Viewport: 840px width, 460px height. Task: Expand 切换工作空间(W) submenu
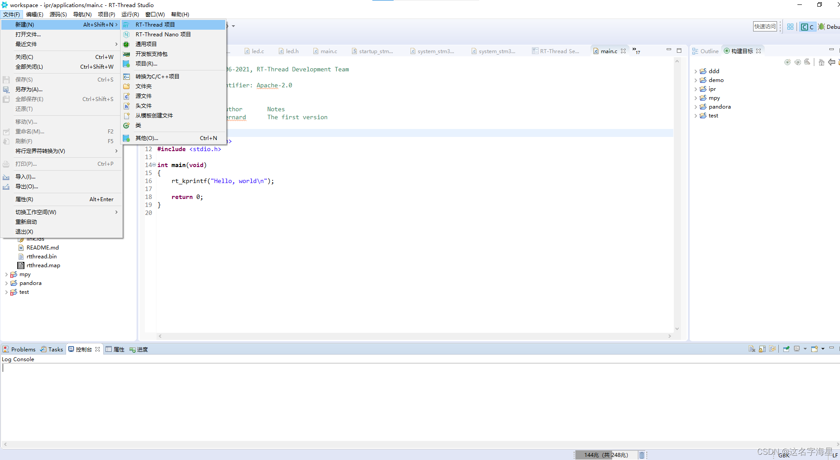pyautogui.click(x=61, y=212)
